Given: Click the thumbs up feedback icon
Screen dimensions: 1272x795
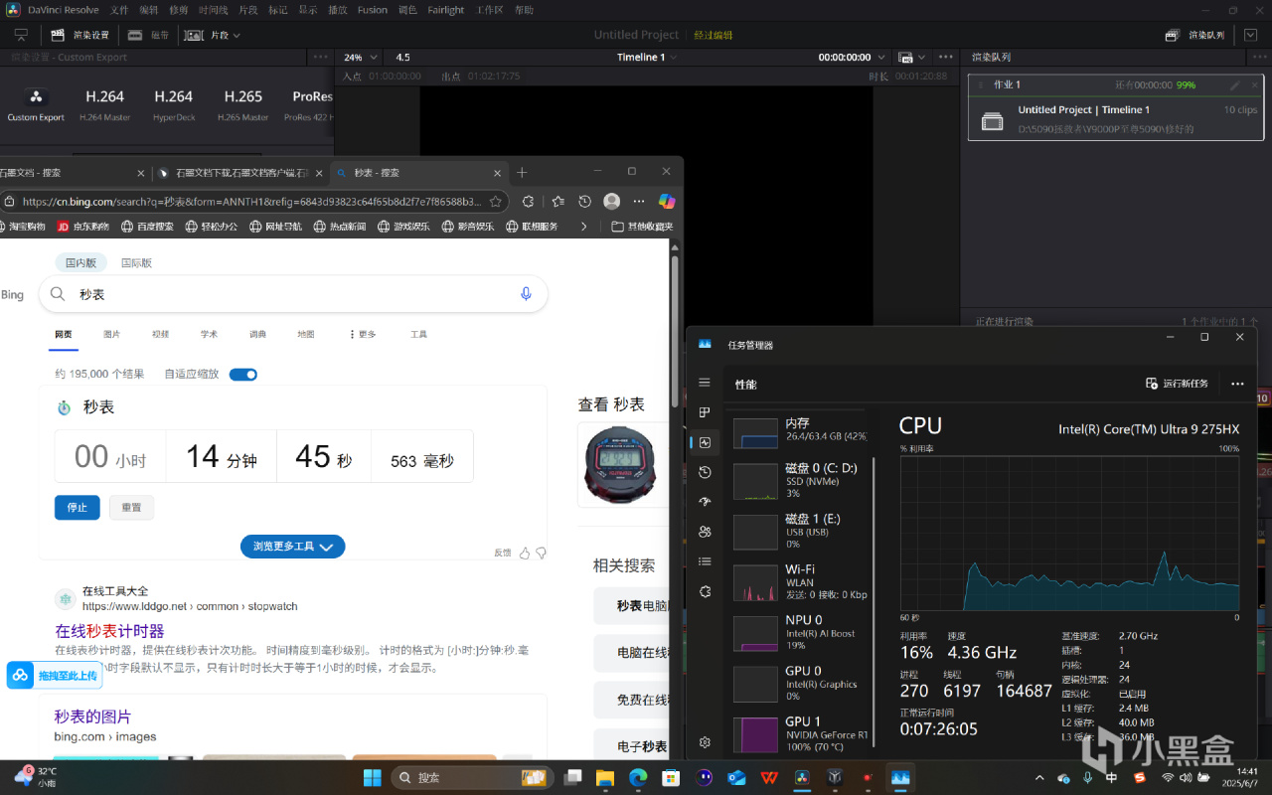Looking at the screenshot, I should pos(525,553).
